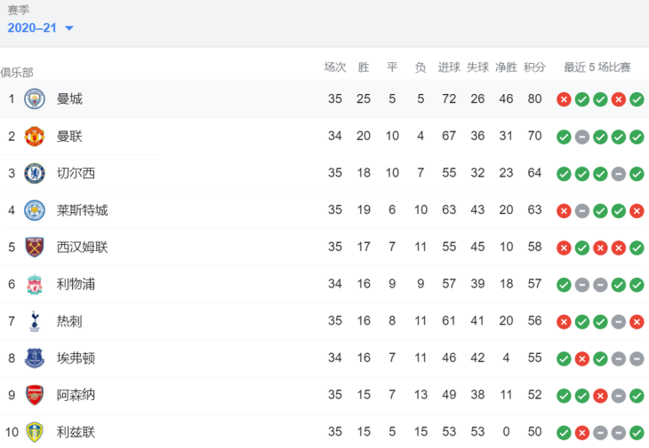
Task: Click 曼城's first red loss indicator
Action: click(x=564, y=99)
